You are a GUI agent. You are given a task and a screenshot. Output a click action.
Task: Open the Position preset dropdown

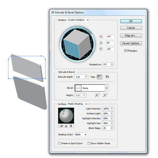(88, 20)
